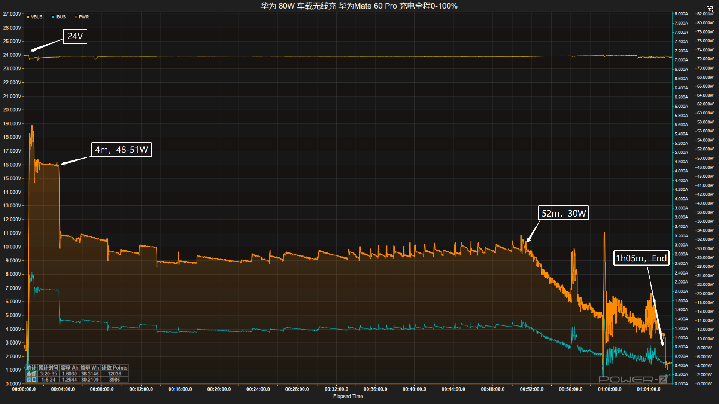Click the 27.000V voltage axis label
719x404 pixels.
coord(12,14)
